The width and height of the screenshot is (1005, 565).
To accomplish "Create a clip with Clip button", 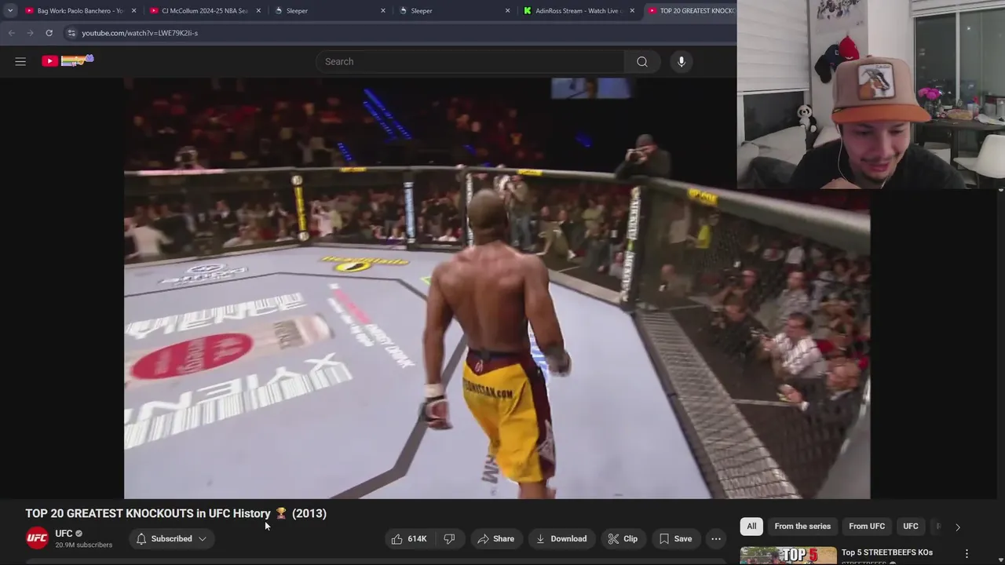I will [x=623, y=538].
